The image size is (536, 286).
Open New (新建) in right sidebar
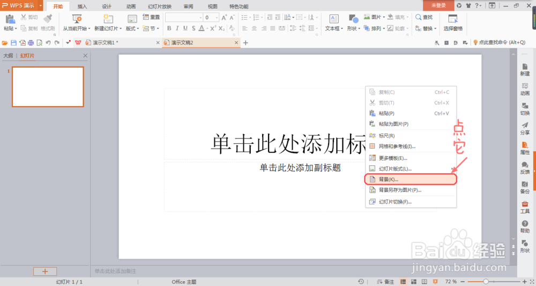coord(525,70)
